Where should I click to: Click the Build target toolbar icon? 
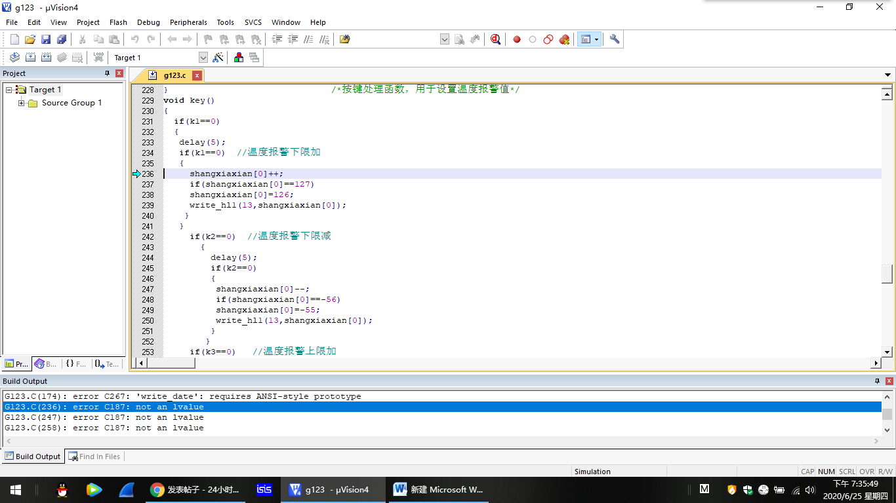coord(30,58)
